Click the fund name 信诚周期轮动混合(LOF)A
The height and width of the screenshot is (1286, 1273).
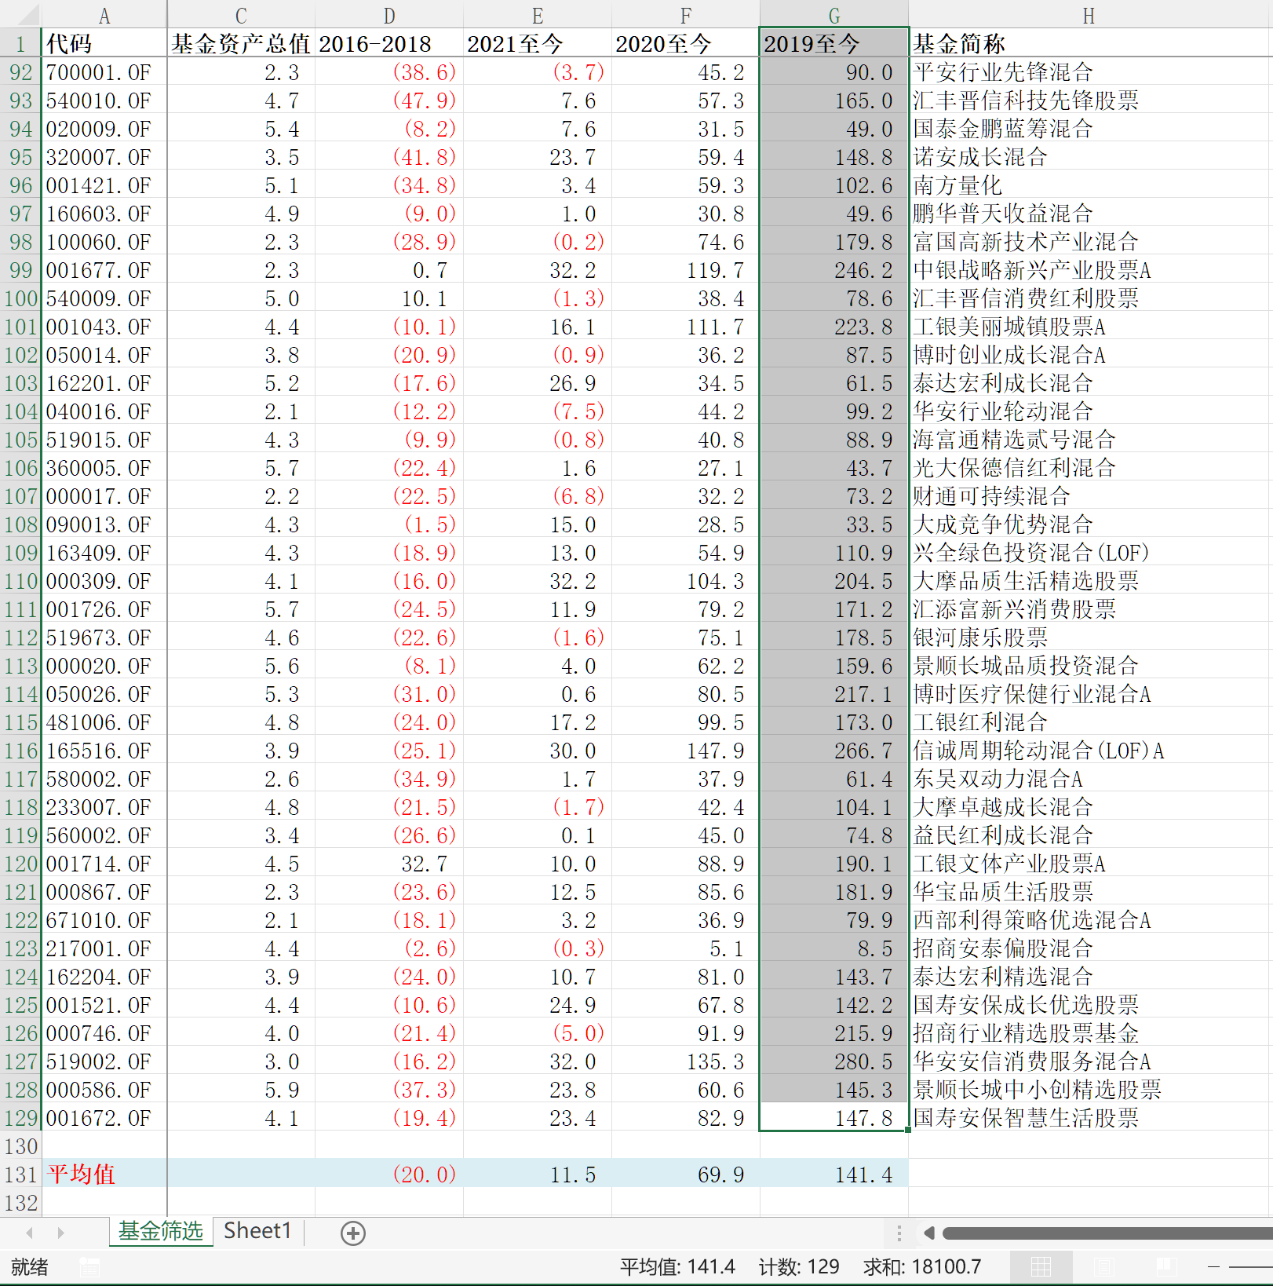point(1038,751)
